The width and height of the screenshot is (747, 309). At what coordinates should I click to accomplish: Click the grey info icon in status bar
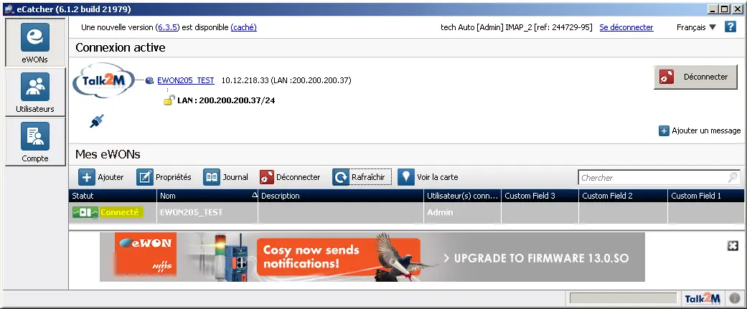pyautogui.click(x=734, y=298)
